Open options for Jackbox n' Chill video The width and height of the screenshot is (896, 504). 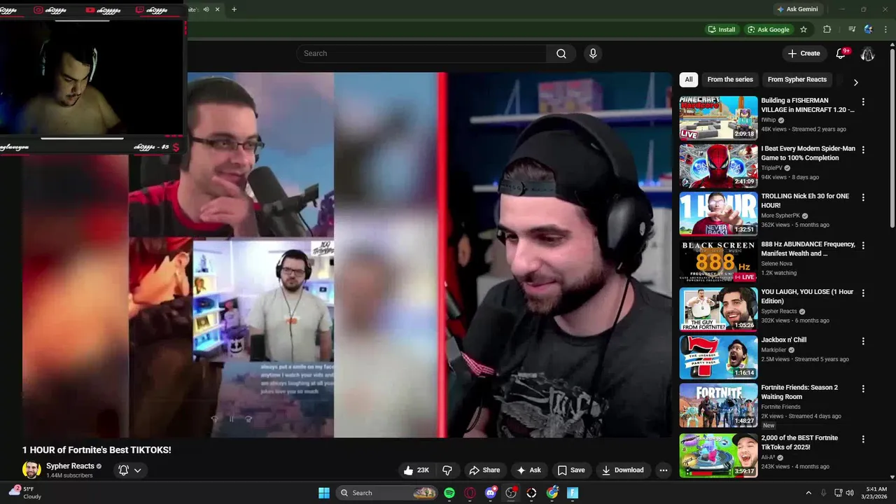[x=863, y=341]
